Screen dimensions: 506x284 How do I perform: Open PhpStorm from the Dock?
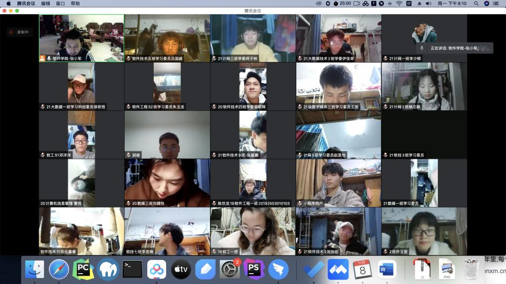[254, 269]
